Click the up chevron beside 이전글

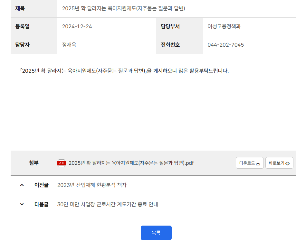point(22,185)
